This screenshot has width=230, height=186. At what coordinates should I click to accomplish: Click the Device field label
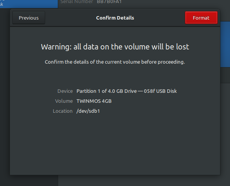[65, 91]
